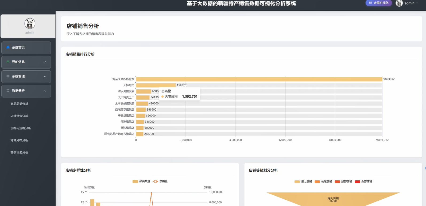Click the admin label under sidebar avatar
The height and width of the screenshot is (206, 426).
click(x=30, y=33)
